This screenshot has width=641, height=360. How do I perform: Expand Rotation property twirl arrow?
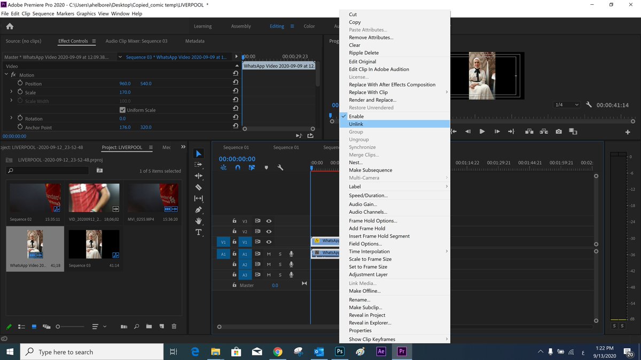tap(11, 118)
